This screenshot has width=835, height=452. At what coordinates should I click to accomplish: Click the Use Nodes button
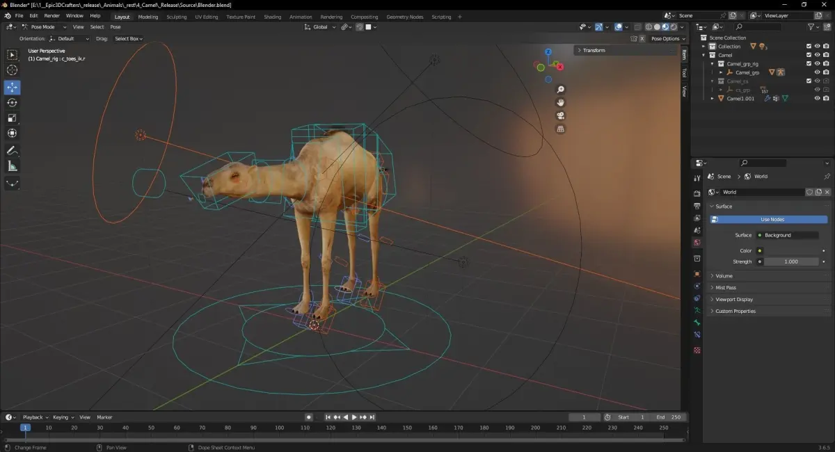[x=769, y=220]
